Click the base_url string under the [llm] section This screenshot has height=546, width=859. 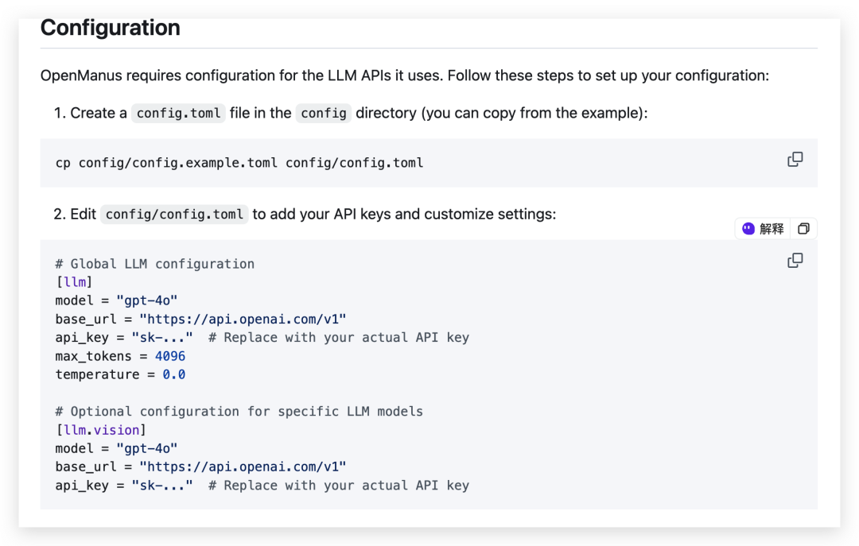tap(243, 319)
